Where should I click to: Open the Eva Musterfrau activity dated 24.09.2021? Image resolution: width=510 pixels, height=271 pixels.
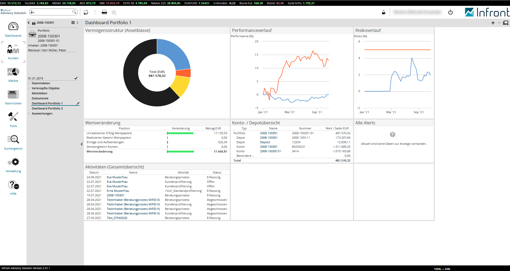click(x=117, y=177)
